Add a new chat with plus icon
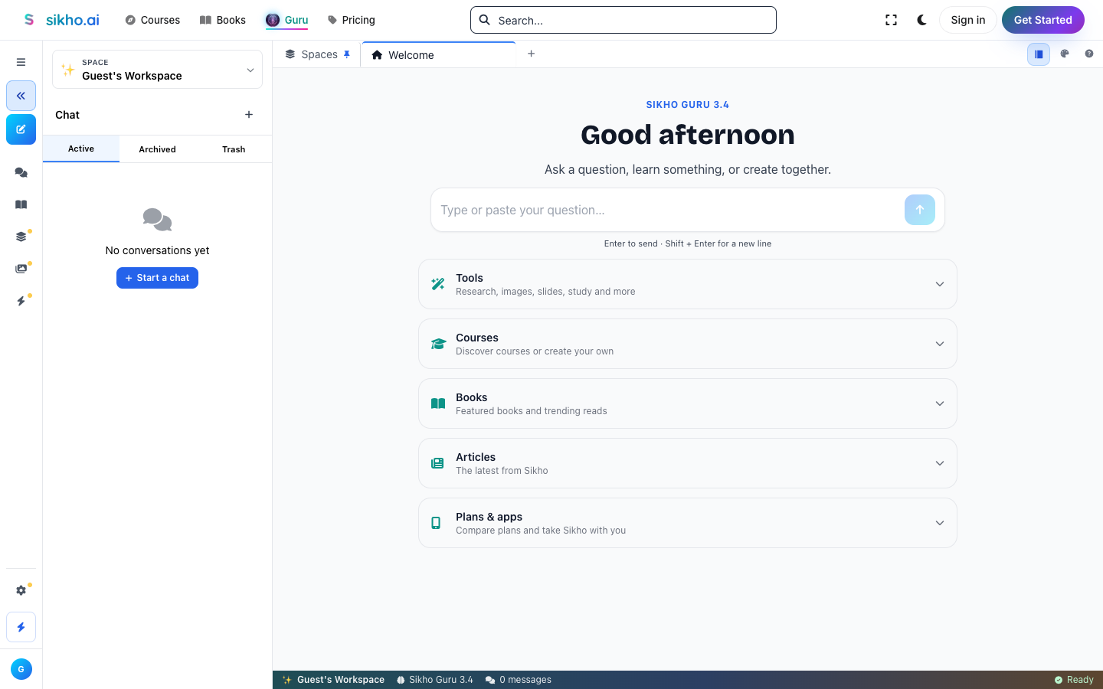The width and height of the screenshot is (1103, 689). click(249, 115)
